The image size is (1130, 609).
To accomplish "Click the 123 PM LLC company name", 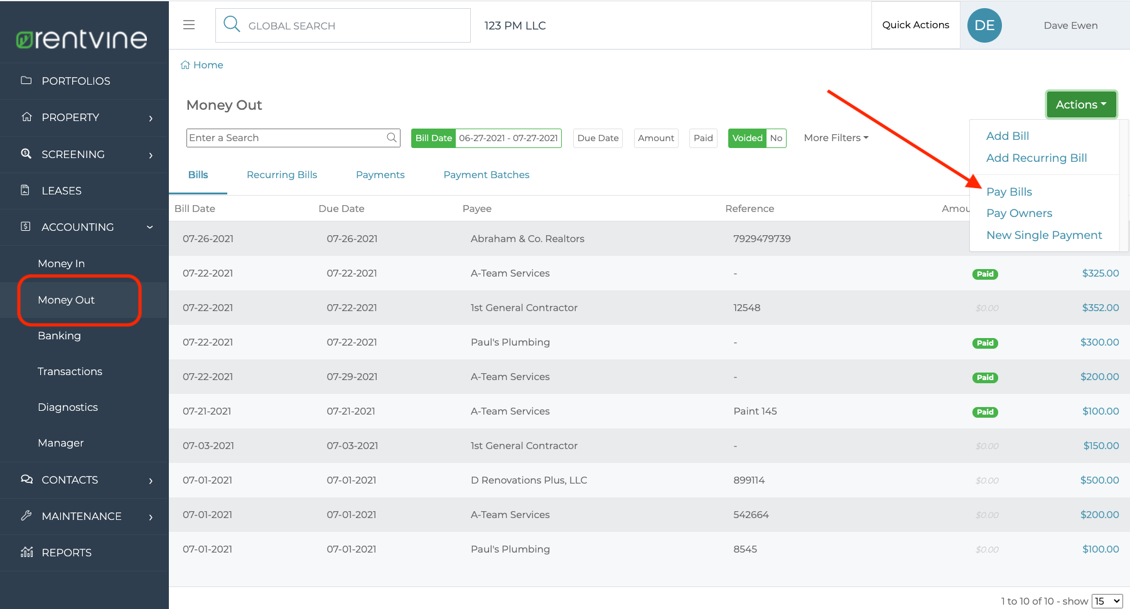I will [x=515, y=26].
